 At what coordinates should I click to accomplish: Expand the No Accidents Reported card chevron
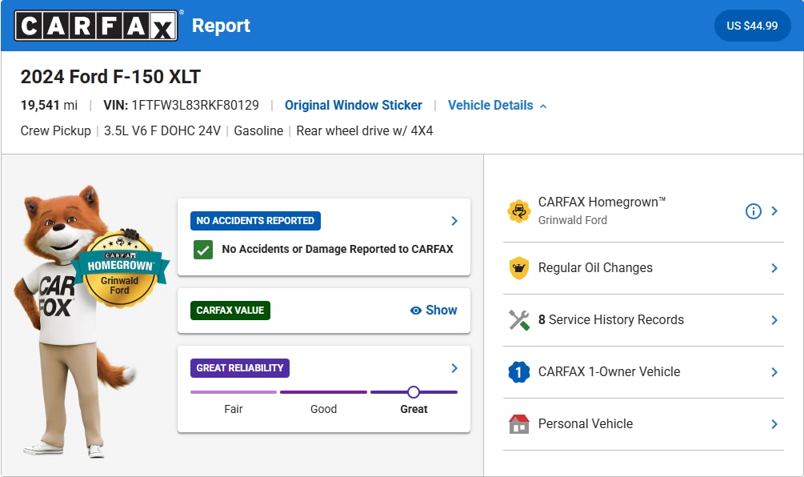point(454,221)
